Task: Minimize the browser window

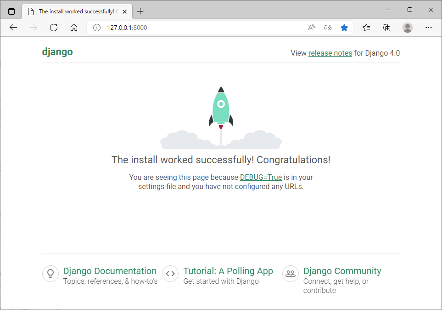Action: tap(389, 10)
